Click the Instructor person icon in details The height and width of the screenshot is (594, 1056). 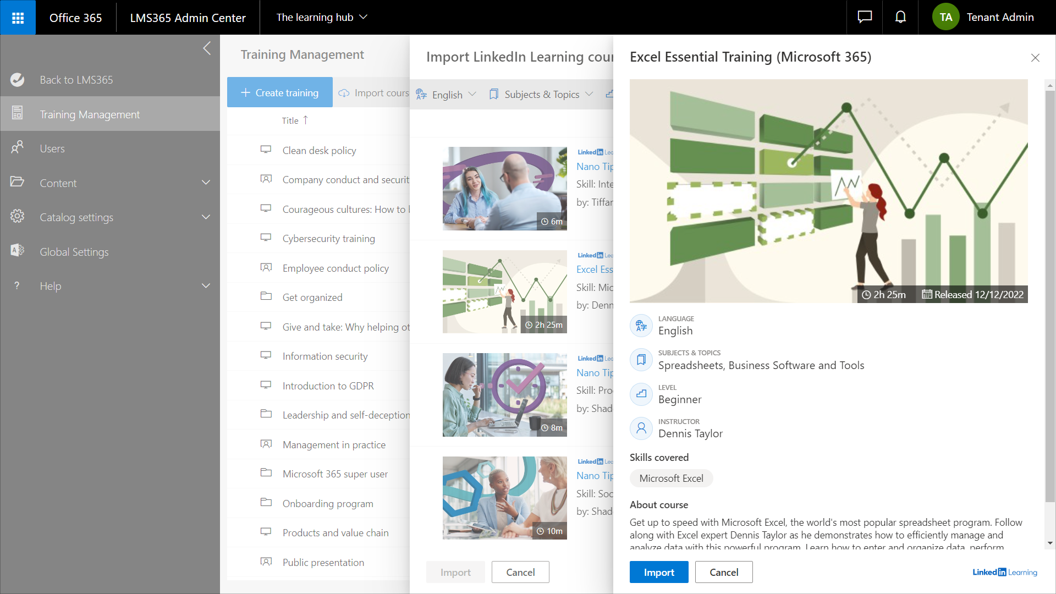[641, 428]
